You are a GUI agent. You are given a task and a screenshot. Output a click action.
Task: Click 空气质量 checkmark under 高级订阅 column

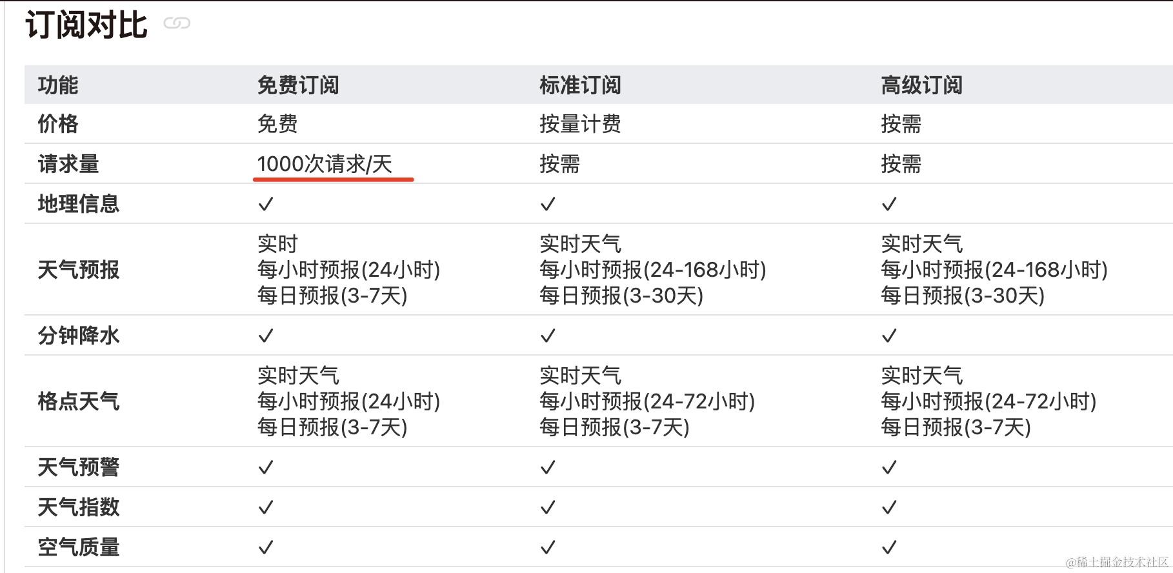889,548
